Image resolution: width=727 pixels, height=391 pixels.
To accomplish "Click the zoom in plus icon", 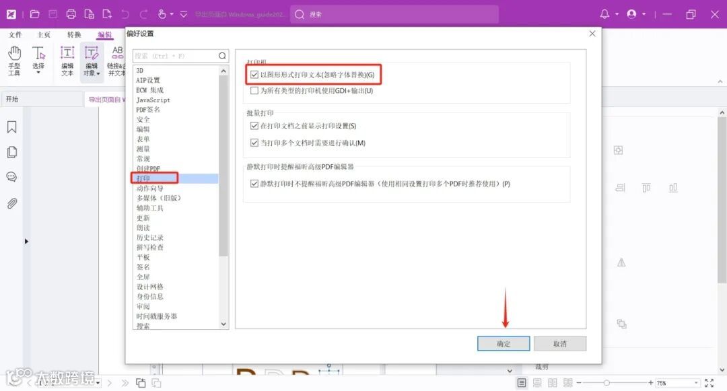I will 651,383.
